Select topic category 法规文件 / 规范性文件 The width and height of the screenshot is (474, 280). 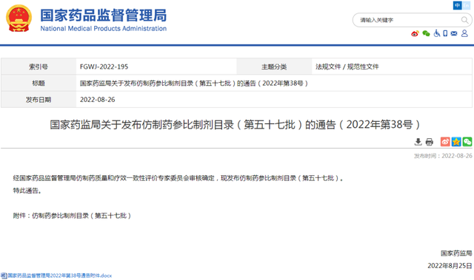pyautogui.click(x=347, y=66)
